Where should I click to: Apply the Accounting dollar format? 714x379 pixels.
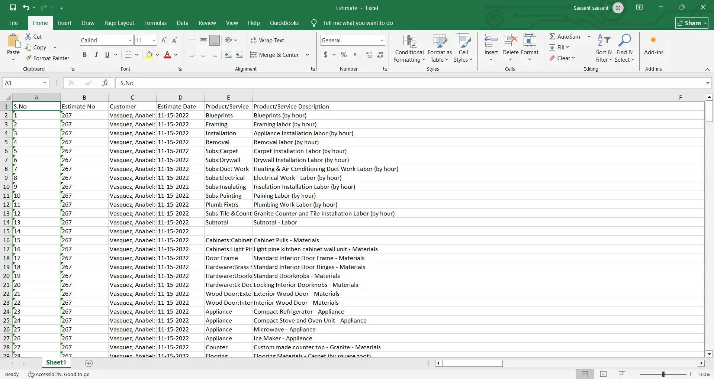(326, 55)
